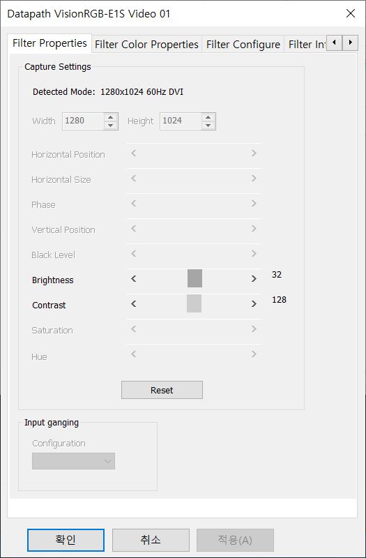The image size is (366, 558).
Task: Click Hue left arrow
Action: (134, 354)
